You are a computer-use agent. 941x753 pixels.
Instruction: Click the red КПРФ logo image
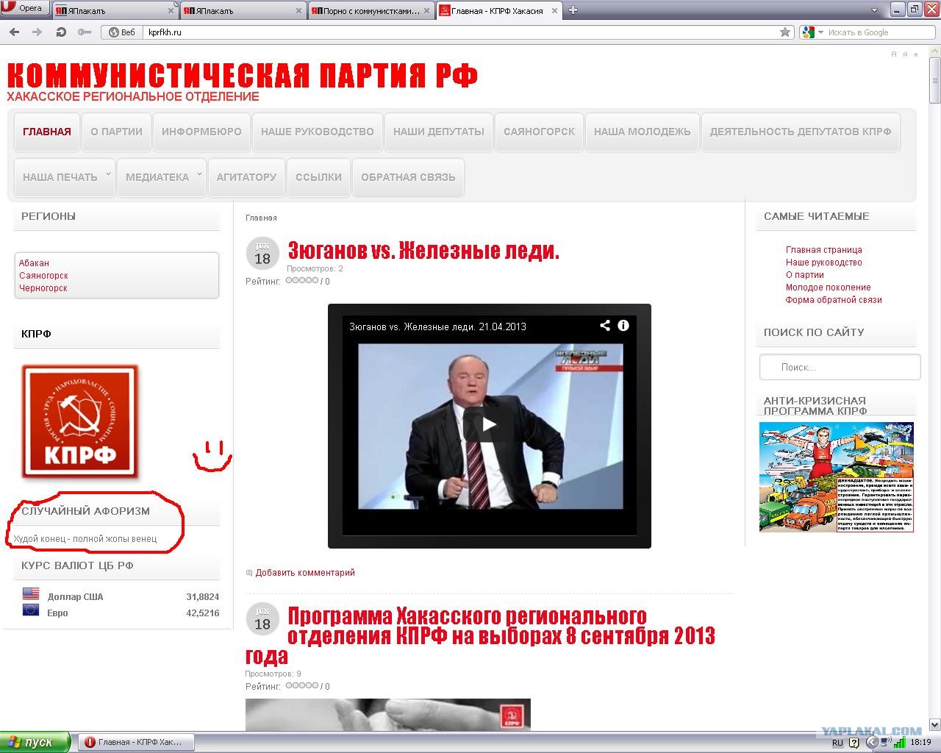point(79,421)
